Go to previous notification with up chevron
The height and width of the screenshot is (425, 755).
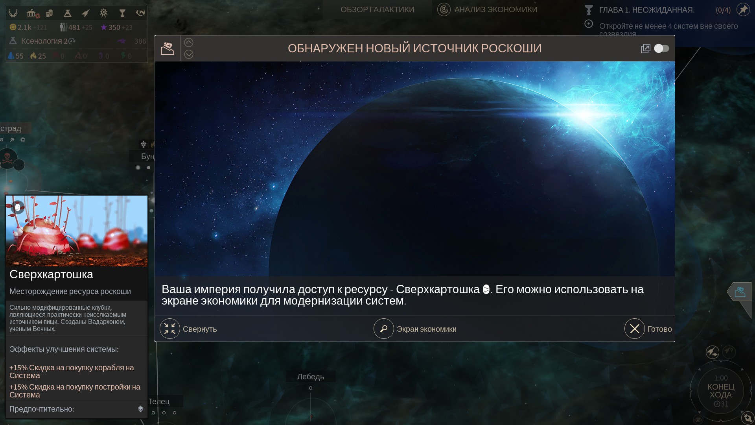[189, 42]
